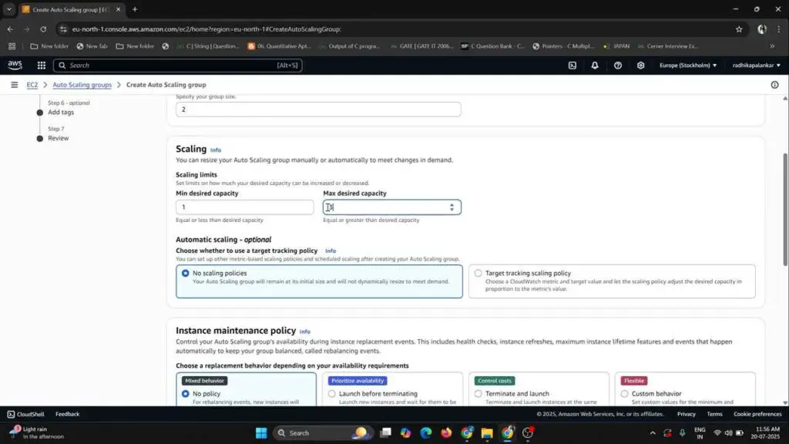Go to Auto Scaling groups breadcrumb
789x444 pixels.
pos(82,85)
